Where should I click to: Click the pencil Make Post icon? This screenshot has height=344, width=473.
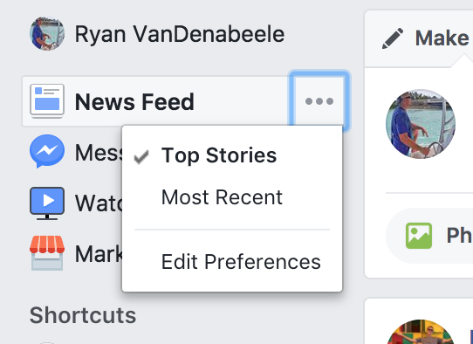point(393,38)
